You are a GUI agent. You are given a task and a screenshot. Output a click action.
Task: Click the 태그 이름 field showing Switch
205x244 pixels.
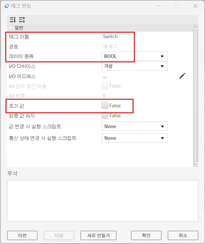pyautogui.click(x=110, y=37)
